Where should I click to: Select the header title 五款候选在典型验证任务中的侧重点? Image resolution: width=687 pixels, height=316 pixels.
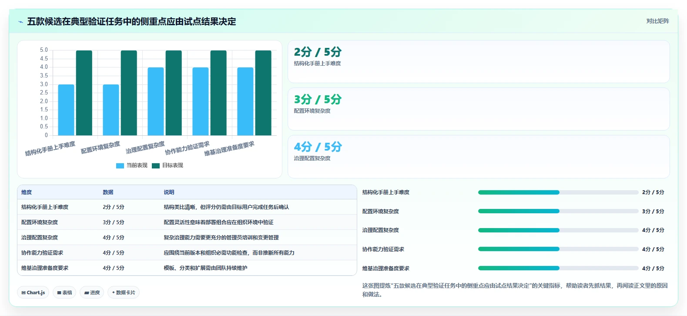(x=131, y=22)
